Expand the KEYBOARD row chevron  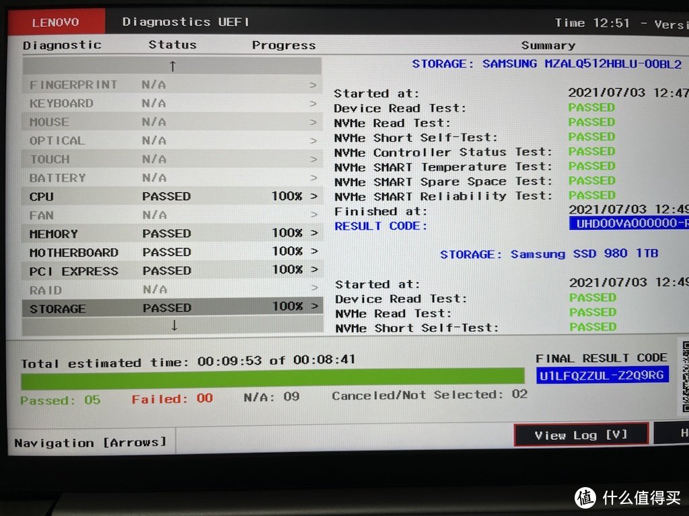pos(312,103)
